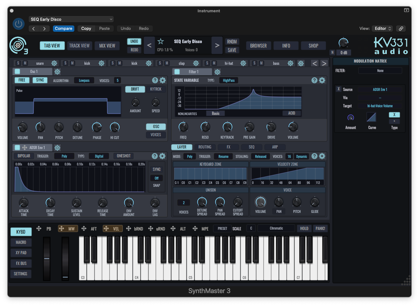
Task: Mark preset as favorite with star icon
Action: coord(161,42)
